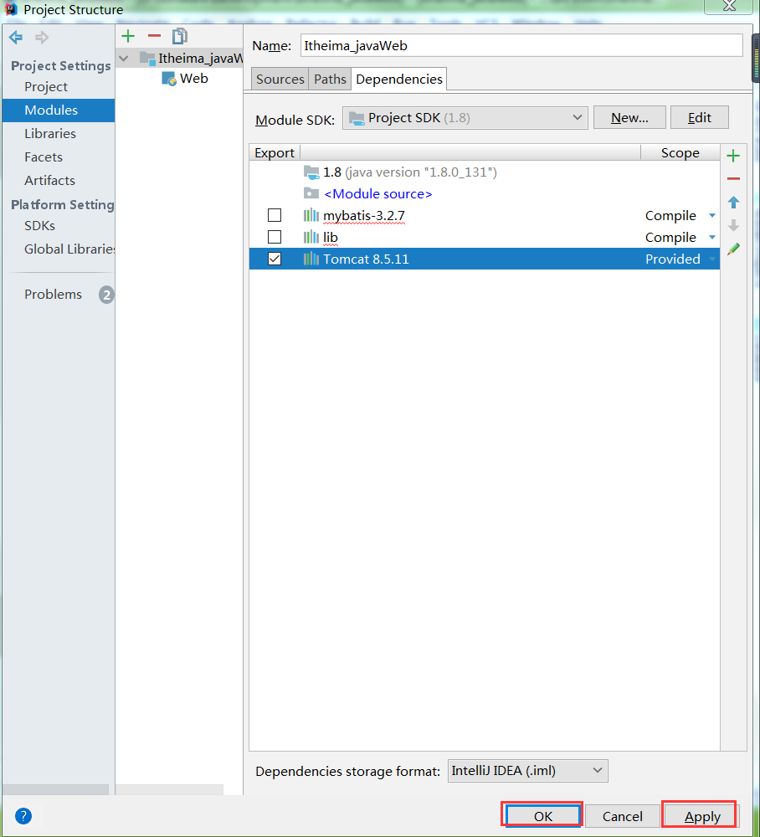
Task: Add a dependency with the green plus
Action: pos(733,156)
